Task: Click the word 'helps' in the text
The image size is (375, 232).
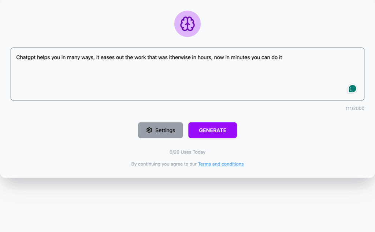Action: click(x=44, y=57)
